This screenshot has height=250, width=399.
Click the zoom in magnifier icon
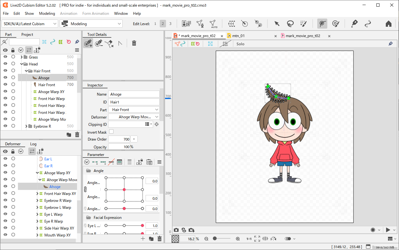tap(238, 239)
